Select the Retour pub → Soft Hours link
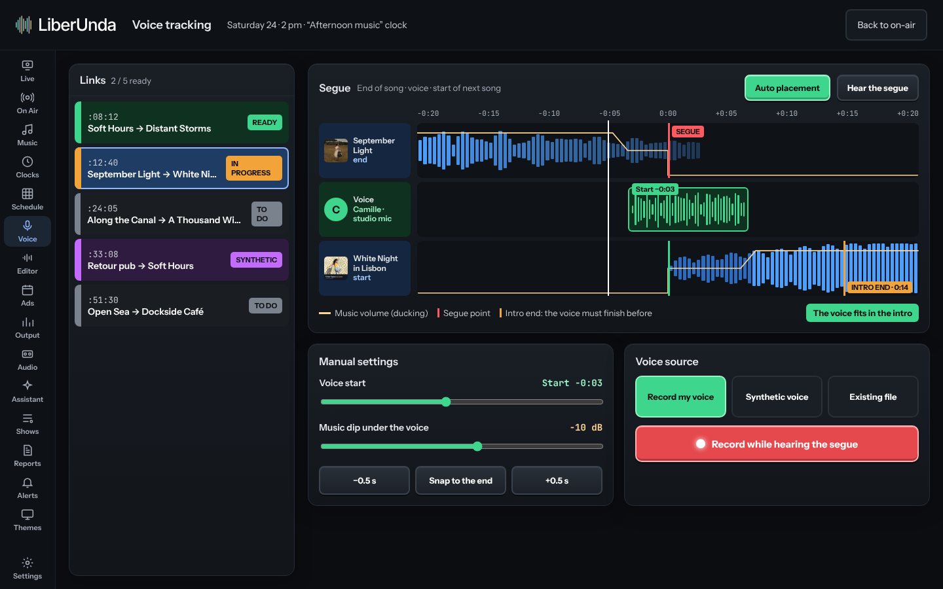943x589 pixels. 181,260
